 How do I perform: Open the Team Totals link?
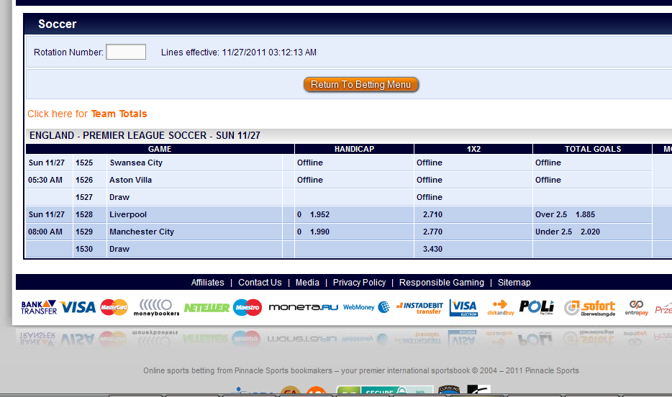119,114
